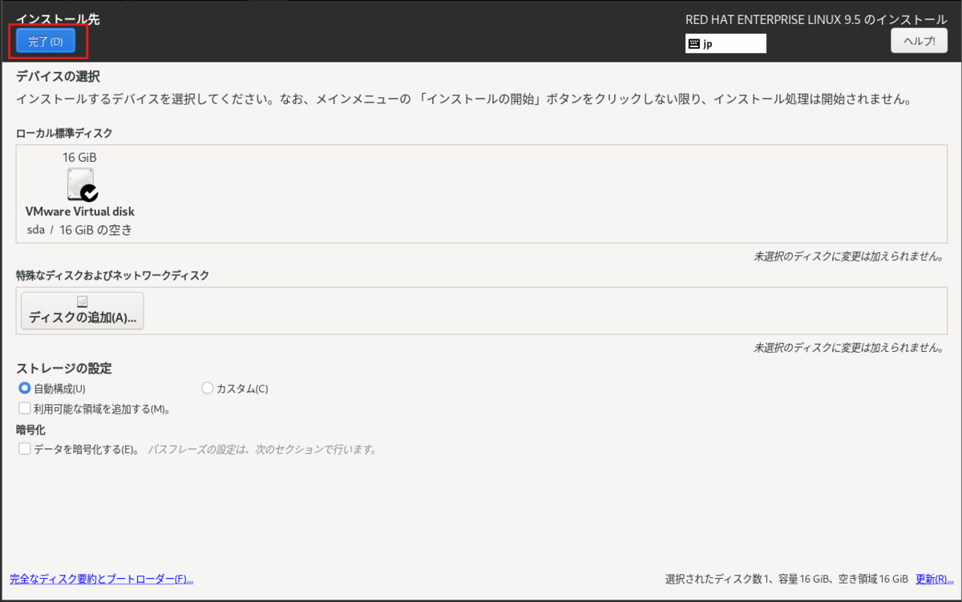Screen dimensions: 962x602
Task: Open help with the ヘルプ! button
Action: pyautogui.click(x=919, y=41)
